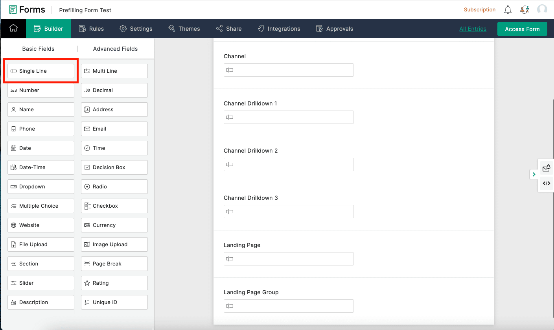Screen dimensions: 554x330
Task: Open the Approvals tab
Action: point(335,28)
